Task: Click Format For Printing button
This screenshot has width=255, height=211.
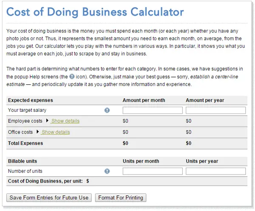Action: click(121, 197)
